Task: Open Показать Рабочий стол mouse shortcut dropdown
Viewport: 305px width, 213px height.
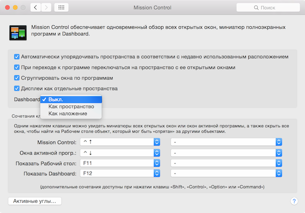Action: pyautogui.click(x=226, y=163)
